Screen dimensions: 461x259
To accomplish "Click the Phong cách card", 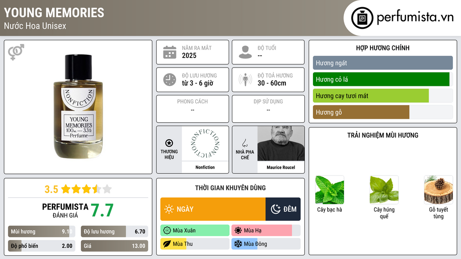I will click(x=193, y=109).
